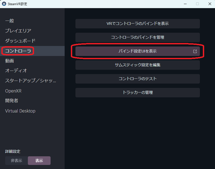Viewport: 215px width, 169px height.
Task: Click the SteamVR icon in title bar
Action: 4,4
